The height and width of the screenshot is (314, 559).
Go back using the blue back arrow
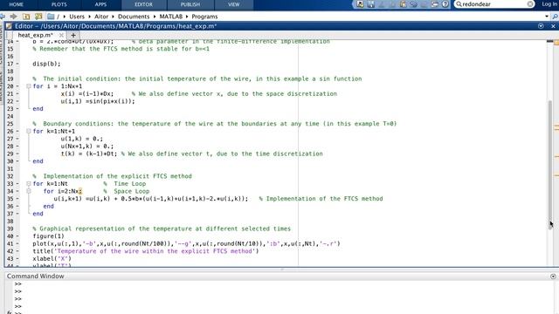click(3, 17)
